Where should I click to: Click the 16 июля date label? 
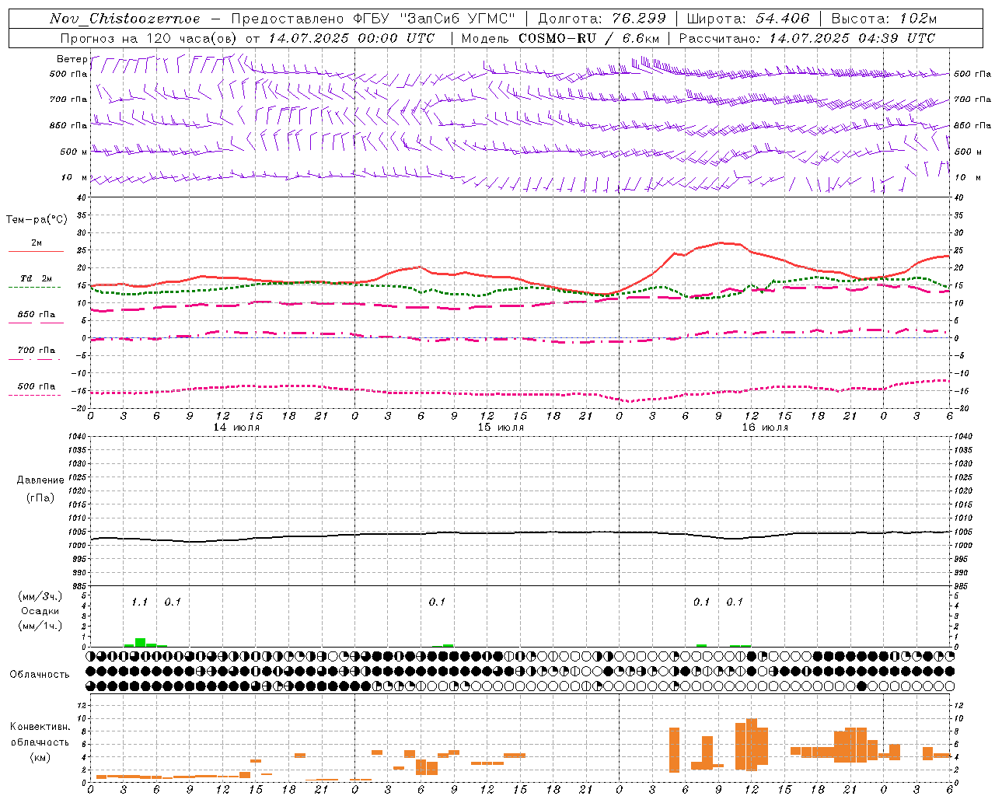pyautogui.click(x=765, y=428)
